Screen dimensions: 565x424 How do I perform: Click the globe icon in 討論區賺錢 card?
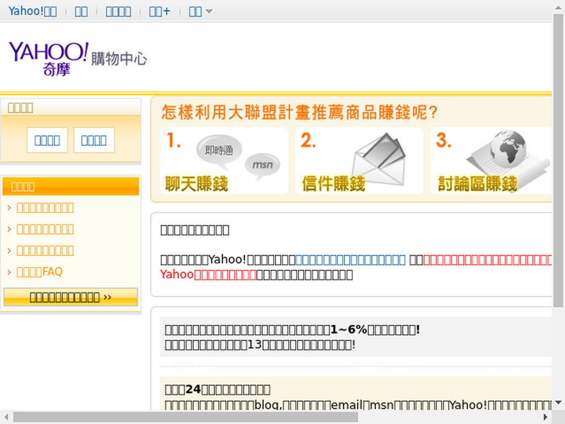click(508, 149)
